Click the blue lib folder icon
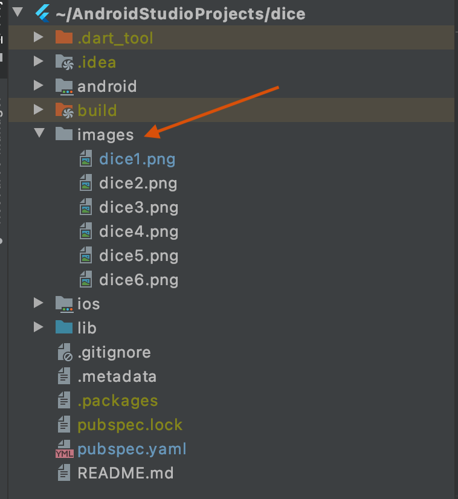The width and height of the screenshot is (458, 499). 63,328
